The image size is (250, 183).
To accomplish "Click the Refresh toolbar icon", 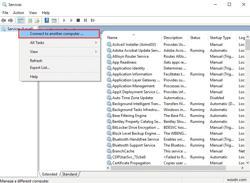I will (x=30, y=21).
